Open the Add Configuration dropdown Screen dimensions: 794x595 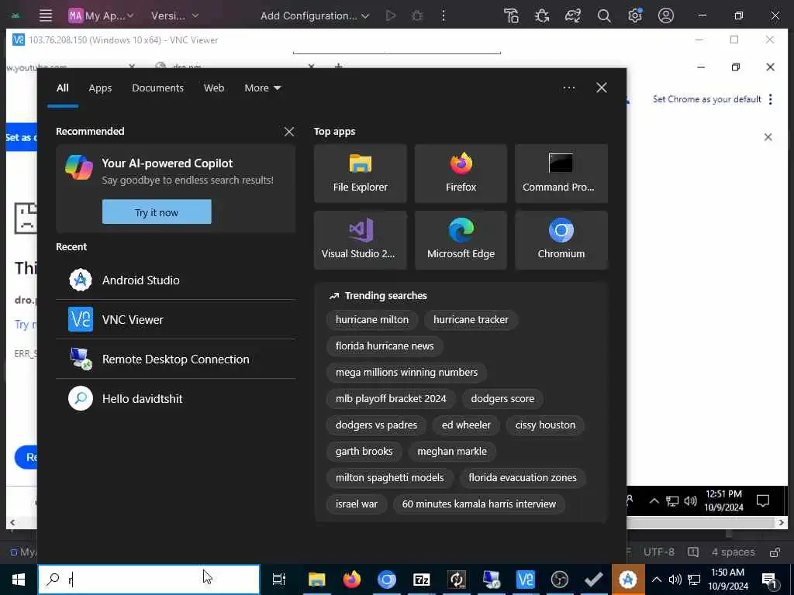(315, 15)
